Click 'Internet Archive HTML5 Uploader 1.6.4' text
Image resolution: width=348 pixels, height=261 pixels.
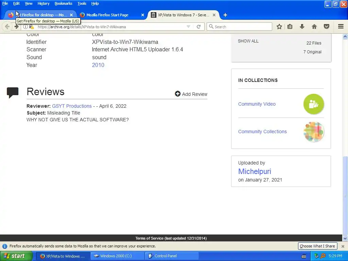[x=137, y=50]
